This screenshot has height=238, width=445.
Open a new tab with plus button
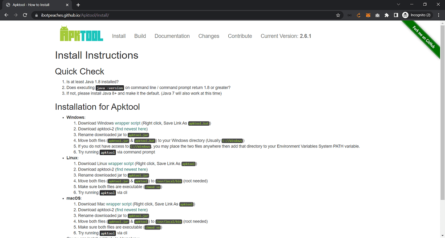(x=78, y=5)
